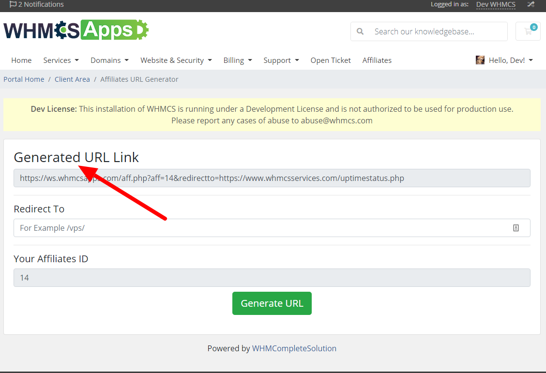Image resolution: width=546 pixels, height=373 pixels.
Task: Click the Redirect To input field
Action: [x=272, y=228]
